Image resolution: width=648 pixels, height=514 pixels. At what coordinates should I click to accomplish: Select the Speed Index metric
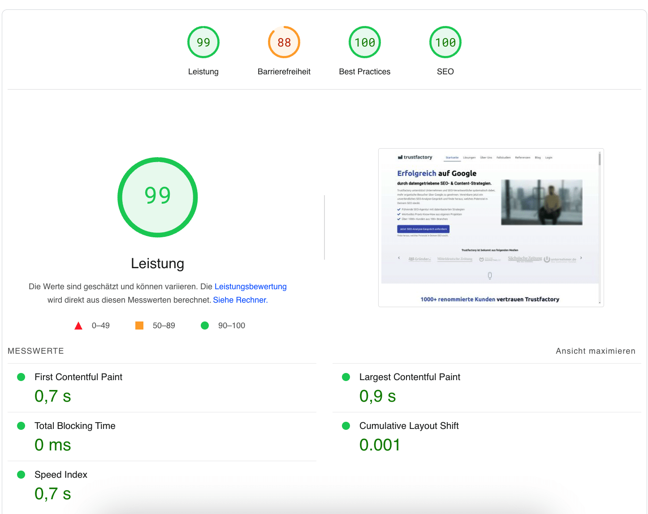60,475
